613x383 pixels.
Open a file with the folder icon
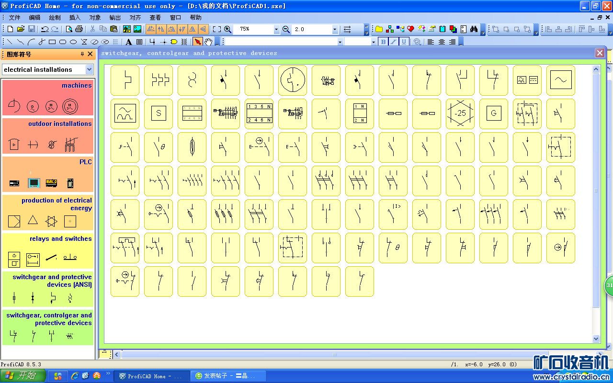click(x=21, y=29)
